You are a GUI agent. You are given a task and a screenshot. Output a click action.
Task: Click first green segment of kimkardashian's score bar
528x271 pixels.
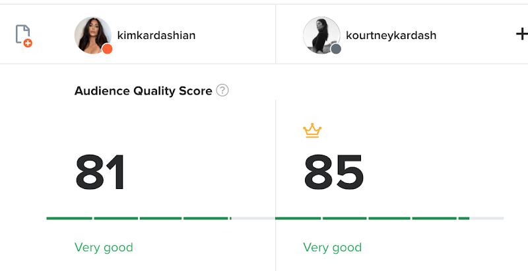(x=69, y=218)
